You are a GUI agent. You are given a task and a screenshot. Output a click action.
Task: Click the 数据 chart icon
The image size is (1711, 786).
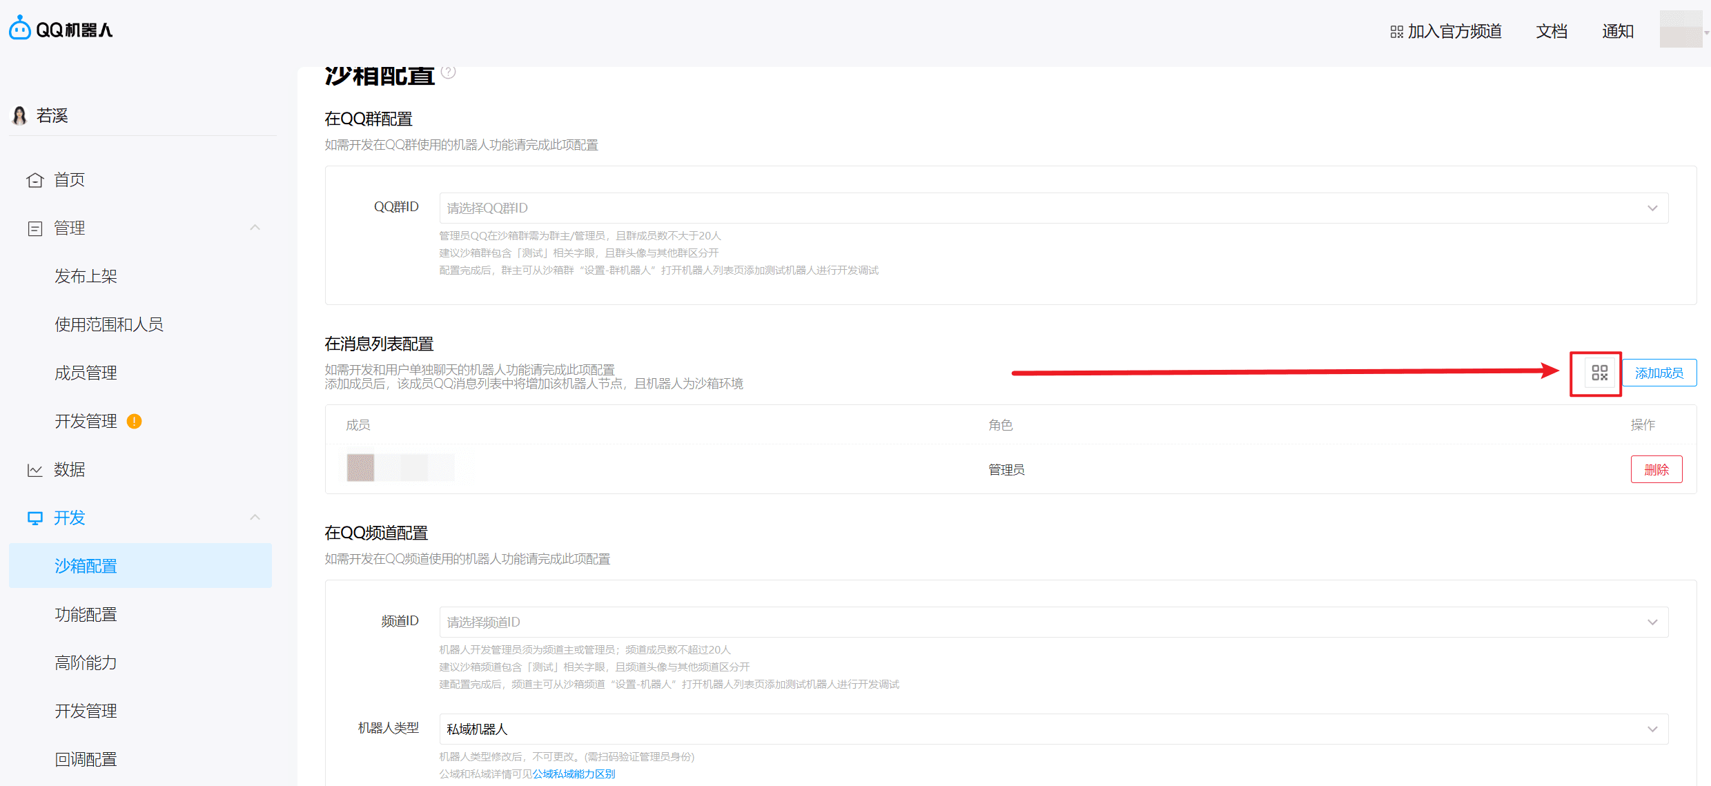(x=35, y=470)
